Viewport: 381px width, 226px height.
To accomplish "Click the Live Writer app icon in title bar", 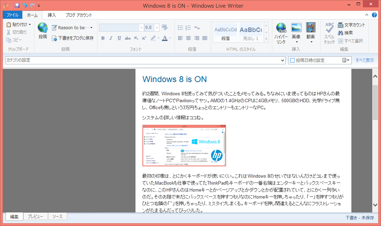I will 6,5.
